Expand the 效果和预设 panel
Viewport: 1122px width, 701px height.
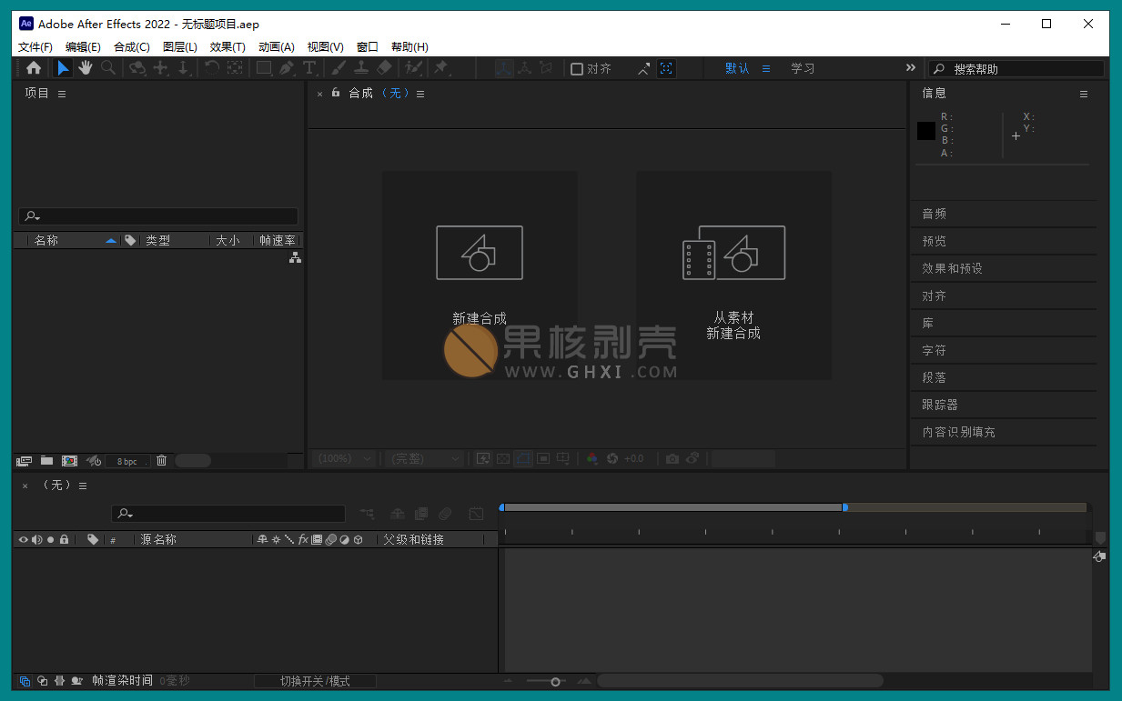[952, 268]
